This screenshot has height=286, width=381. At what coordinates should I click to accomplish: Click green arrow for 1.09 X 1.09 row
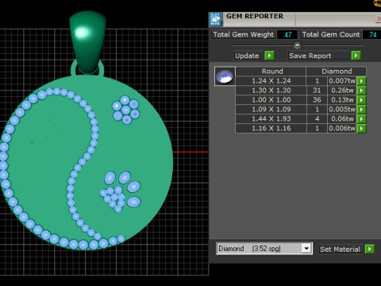(361, 110)
